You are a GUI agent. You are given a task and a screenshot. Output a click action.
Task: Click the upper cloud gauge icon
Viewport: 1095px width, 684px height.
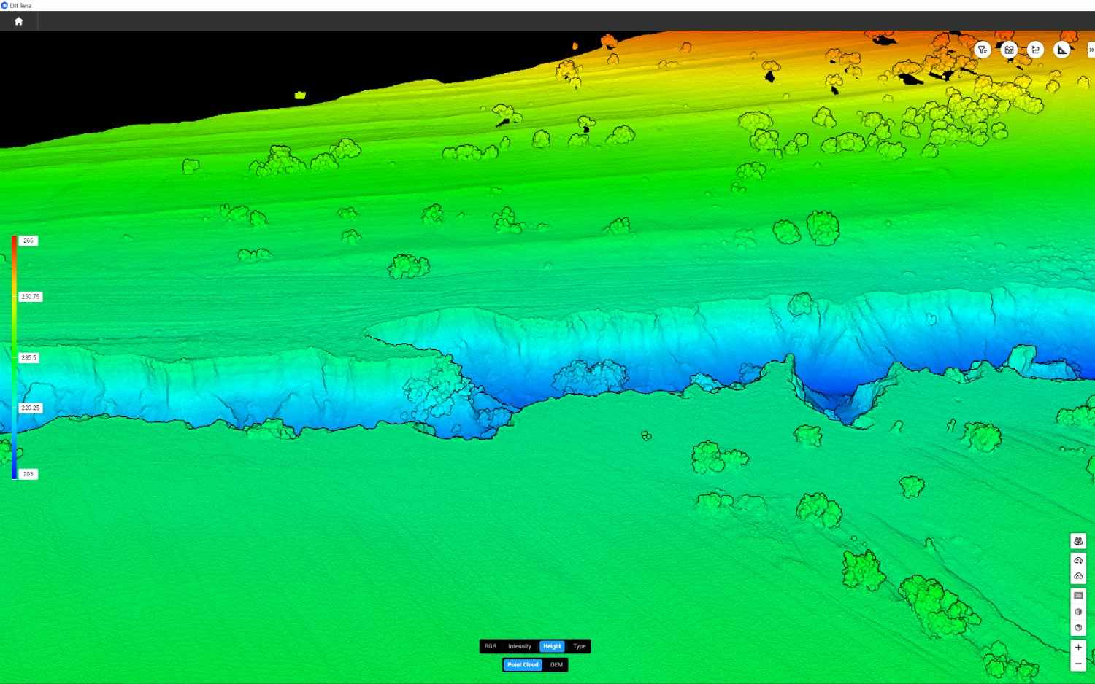1078,561
